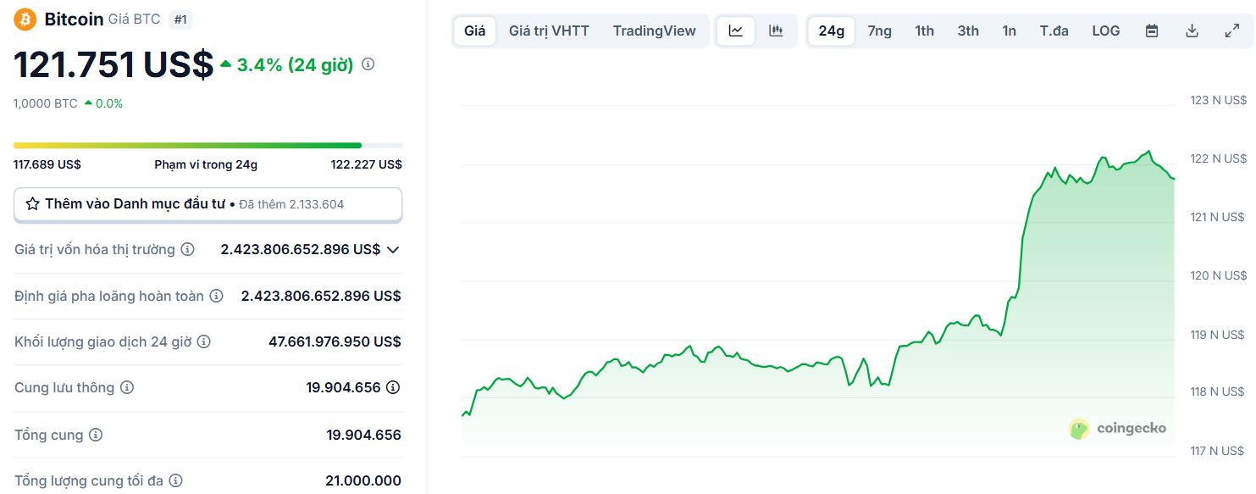
Task: Open the TradingView tab
Action: (655, 31)
